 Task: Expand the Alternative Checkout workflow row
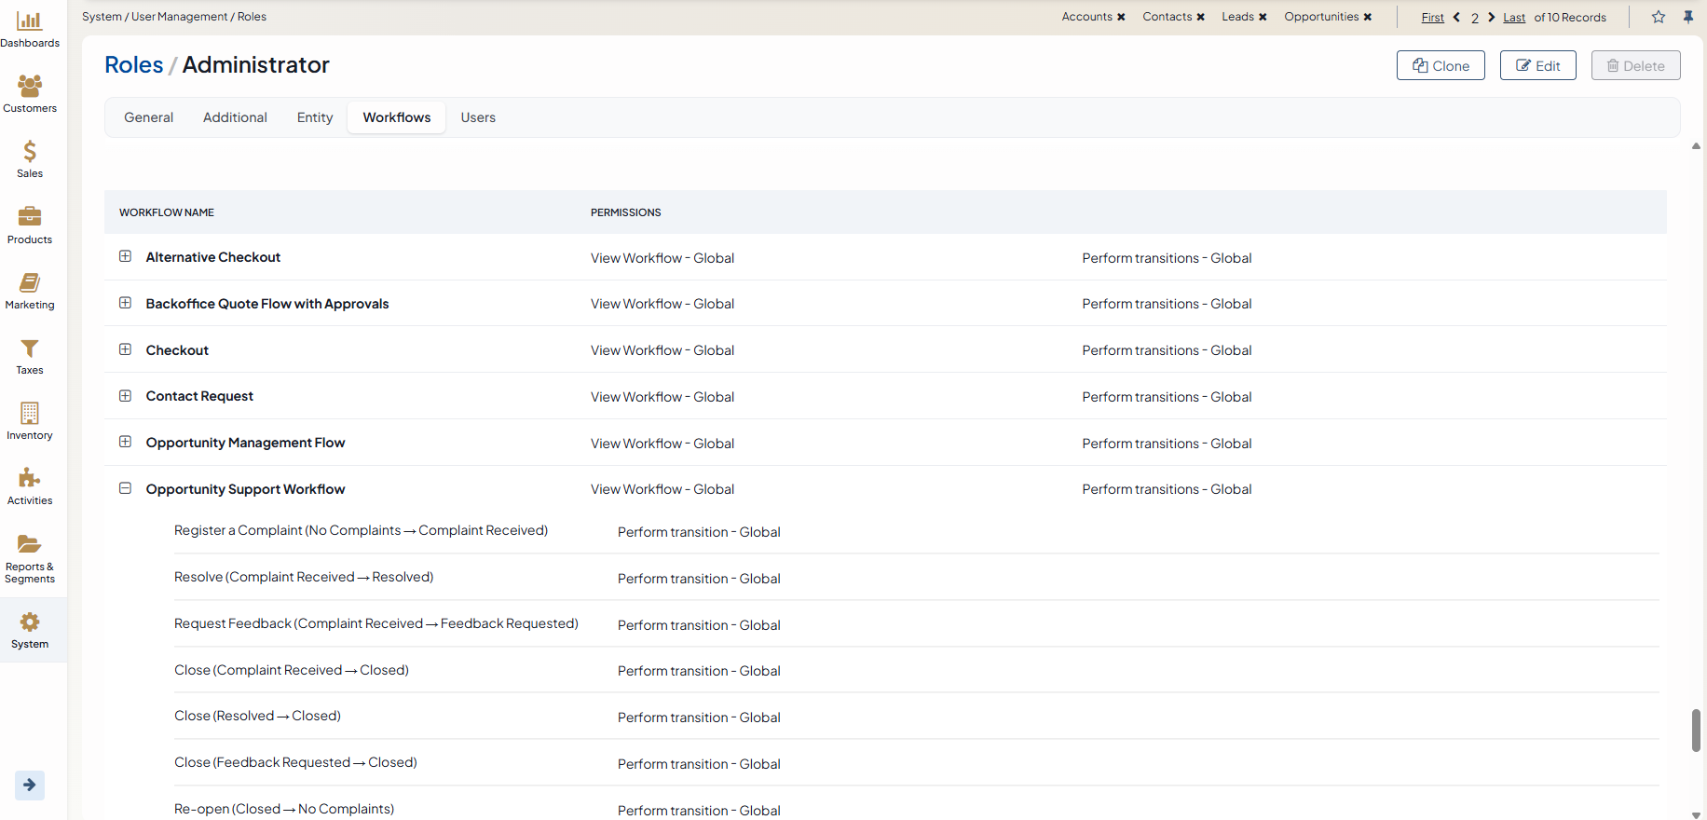125,257
